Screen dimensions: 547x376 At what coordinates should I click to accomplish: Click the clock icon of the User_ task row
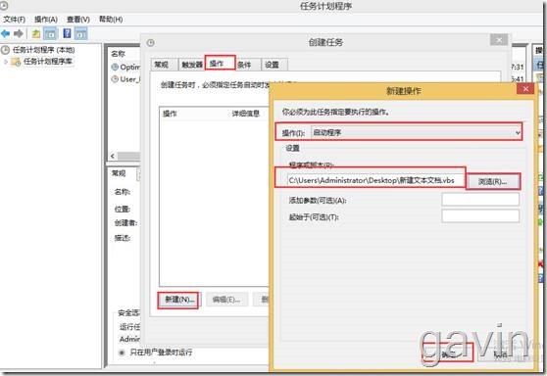point(115,79)
